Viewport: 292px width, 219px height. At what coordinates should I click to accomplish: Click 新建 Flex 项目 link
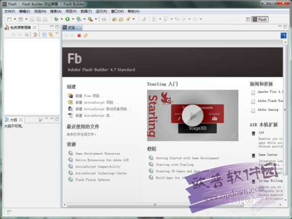click(89, 96)
